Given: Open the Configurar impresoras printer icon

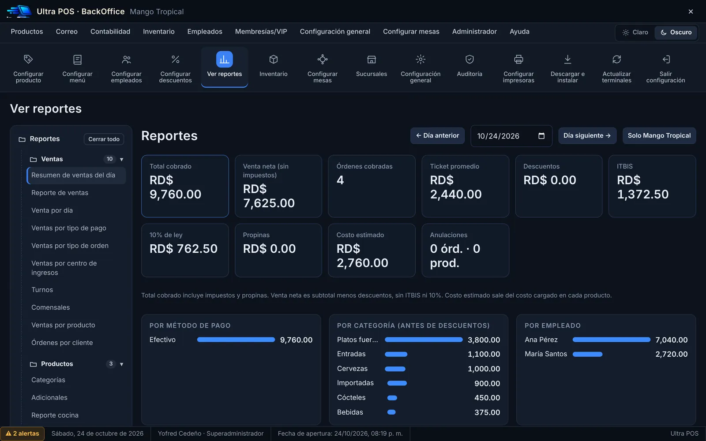Looking at the screenshot, I should pos(518,59).
